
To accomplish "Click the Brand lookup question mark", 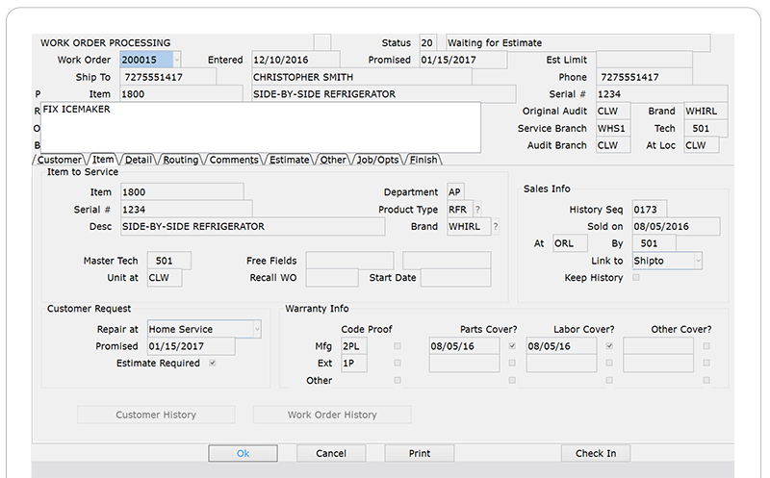I will tap(496, 227).
